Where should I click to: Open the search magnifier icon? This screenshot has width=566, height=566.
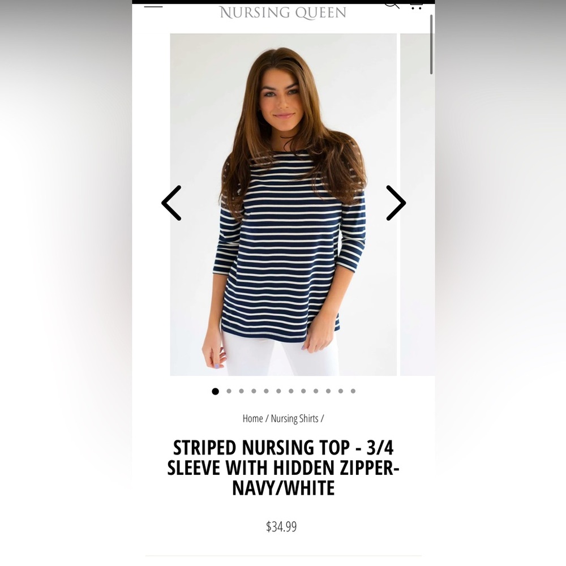[392, 6]
